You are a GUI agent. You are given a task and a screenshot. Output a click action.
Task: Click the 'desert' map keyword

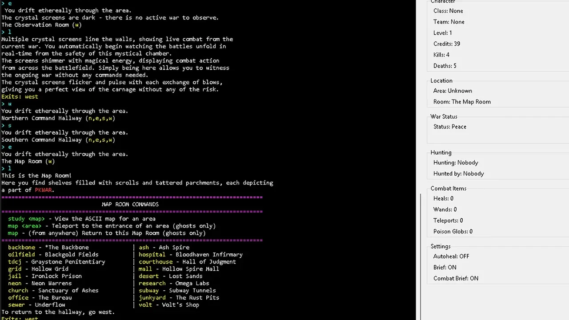pos(149,276)
